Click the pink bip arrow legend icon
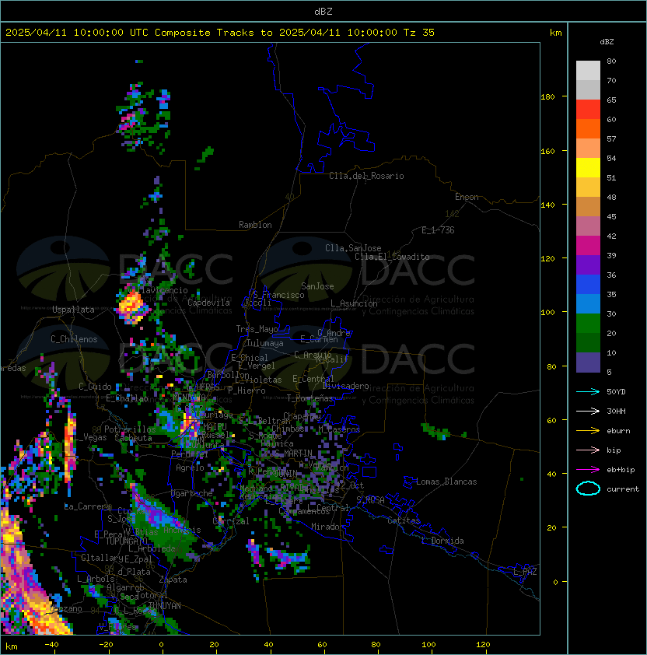Screen dimensions: 647x655 [x=588, y=450]
